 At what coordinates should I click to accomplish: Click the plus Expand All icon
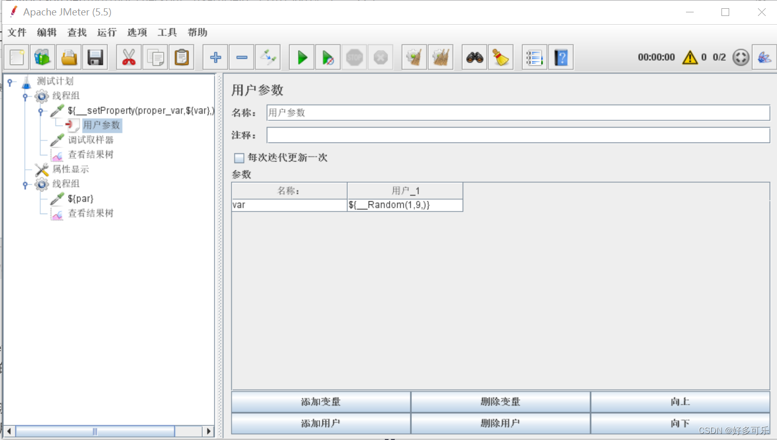click(215, 57)
